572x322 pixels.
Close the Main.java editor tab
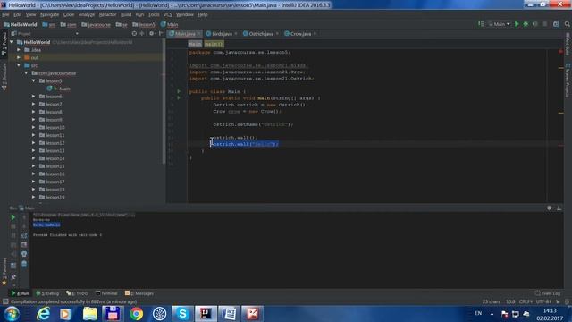[198, 34]
